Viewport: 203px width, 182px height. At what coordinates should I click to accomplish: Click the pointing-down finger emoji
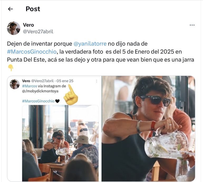11,68
